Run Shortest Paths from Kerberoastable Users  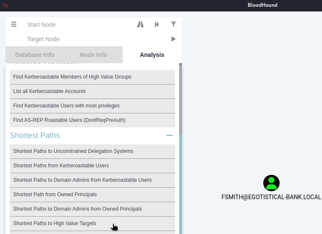pos(93,166)
